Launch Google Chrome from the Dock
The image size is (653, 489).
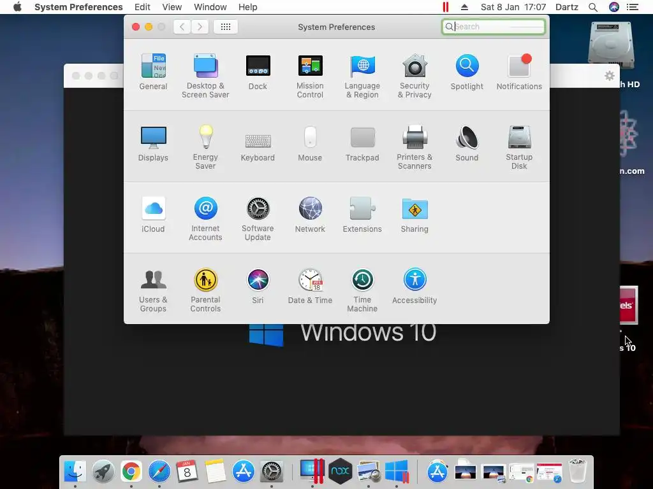131,472
